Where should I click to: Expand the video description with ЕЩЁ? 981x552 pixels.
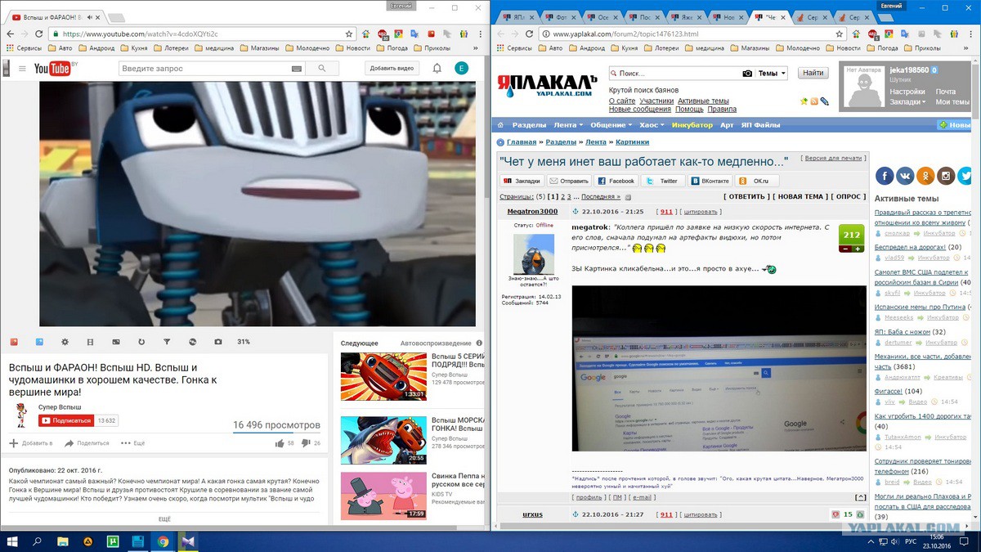[x=164, y=519]
